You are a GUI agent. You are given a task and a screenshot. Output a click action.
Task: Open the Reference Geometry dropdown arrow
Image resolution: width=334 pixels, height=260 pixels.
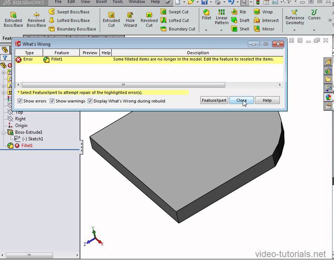coord(294,30)
